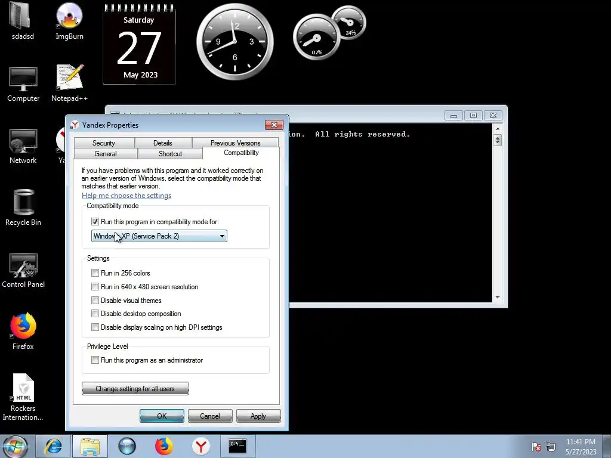Click the network tray icon
The height and width of the screenshot is (458, 611).
[551, 447]
